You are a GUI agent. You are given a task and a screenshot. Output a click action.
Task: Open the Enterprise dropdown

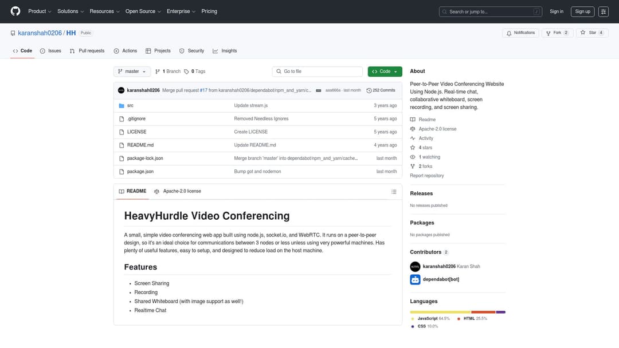coord(181,11)
